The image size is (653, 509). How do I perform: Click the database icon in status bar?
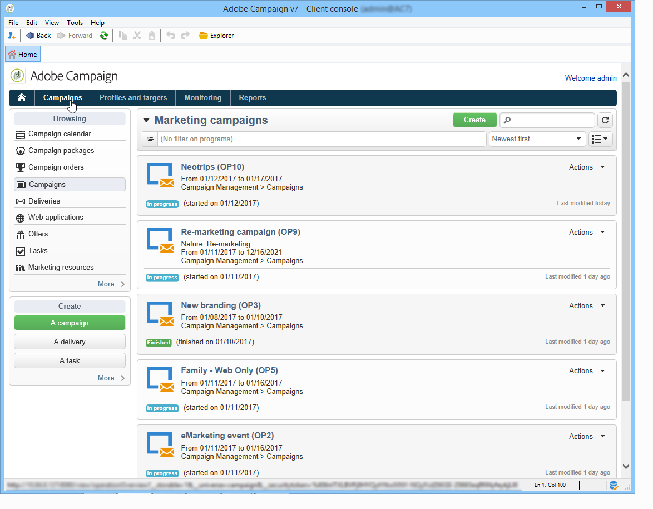point(614,485)
